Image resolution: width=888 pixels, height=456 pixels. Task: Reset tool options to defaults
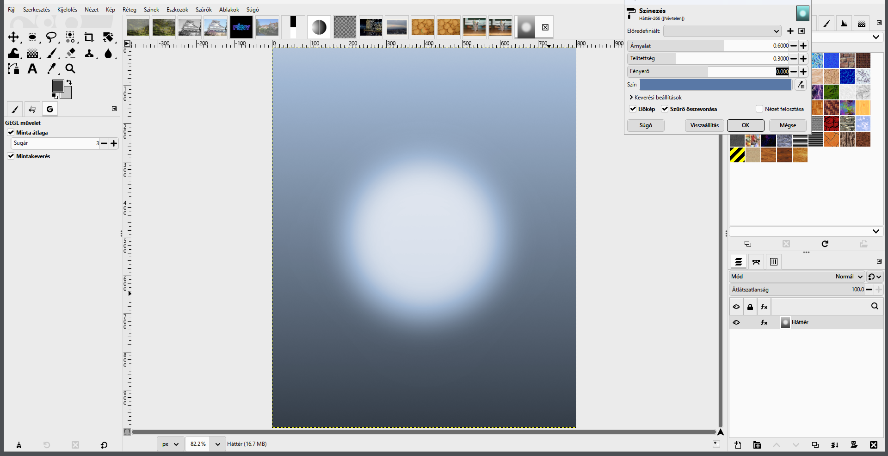[104, 445]
